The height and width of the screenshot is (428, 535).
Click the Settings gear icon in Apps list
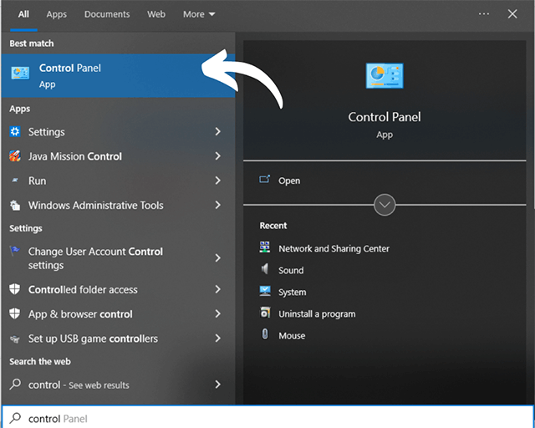15,131
